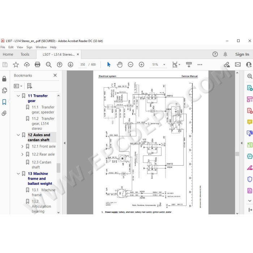Show more tools chevron in right pane
Screen dimensions: 253x253
pos(250,201)
